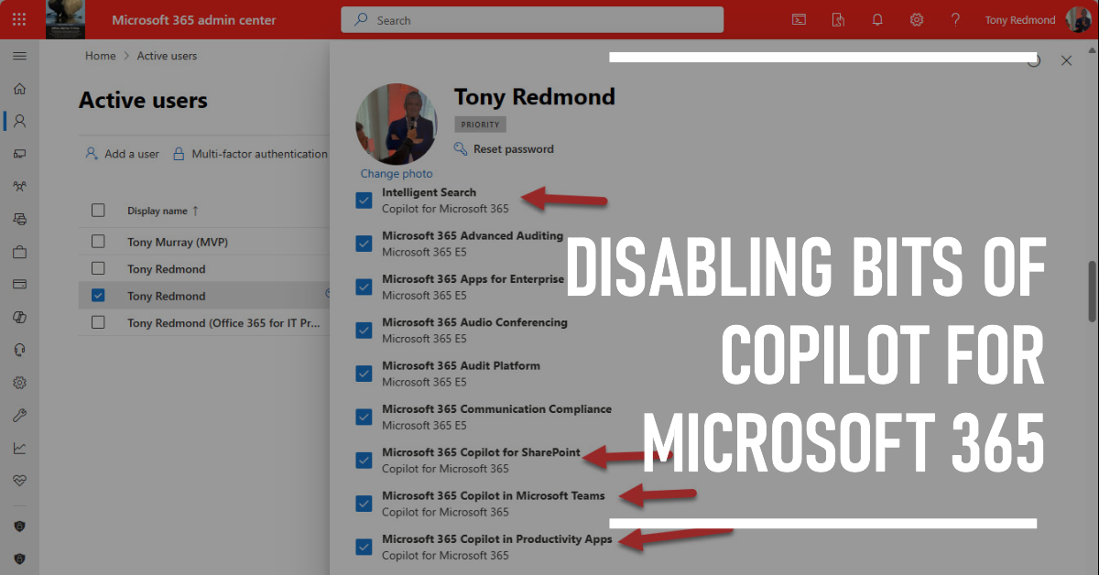Click Reset password link
This screenshot has width=1099, height=575.
coord(512,149)
